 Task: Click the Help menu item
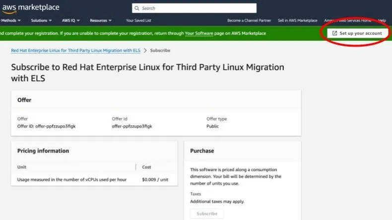click(382, 20)
